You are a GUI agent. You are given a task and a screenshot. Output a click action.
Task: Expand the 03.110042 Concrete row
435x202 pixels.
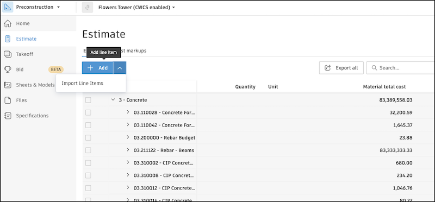(128, 125)
